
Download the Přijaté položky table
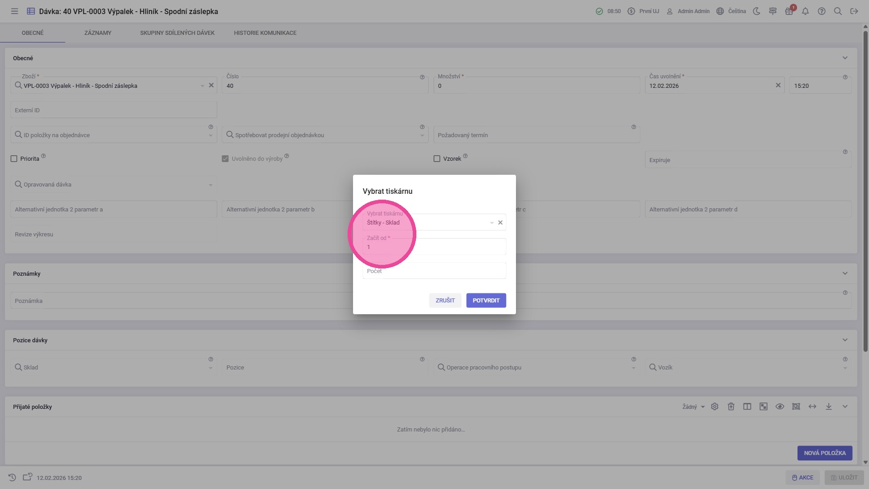pyautogui.click(x=829, y=407)
